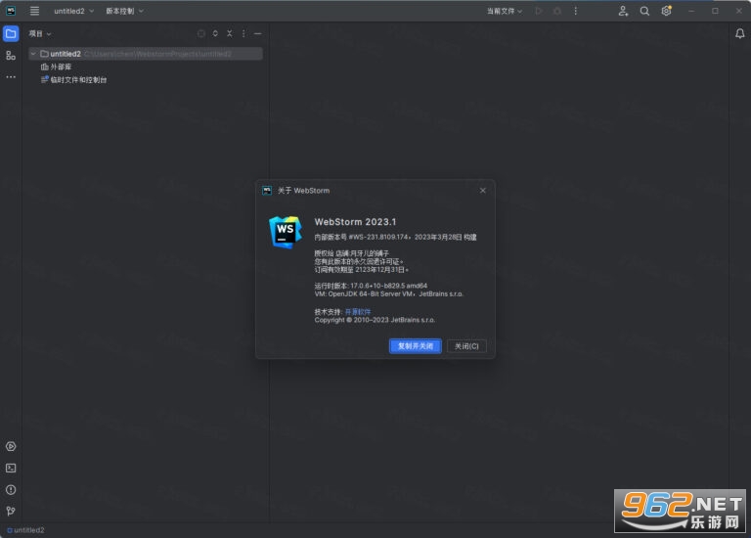
Task: Click the small WS icon in dialog title
Action: (x=267, y=190)
